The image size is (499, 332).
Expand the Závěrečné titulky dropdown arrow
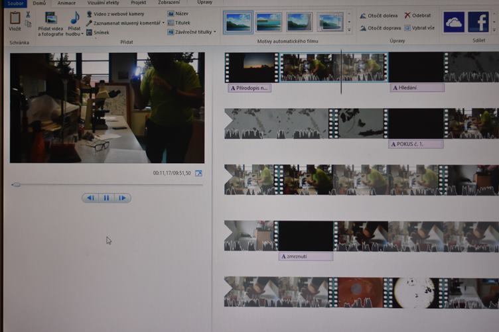(215, 32)
